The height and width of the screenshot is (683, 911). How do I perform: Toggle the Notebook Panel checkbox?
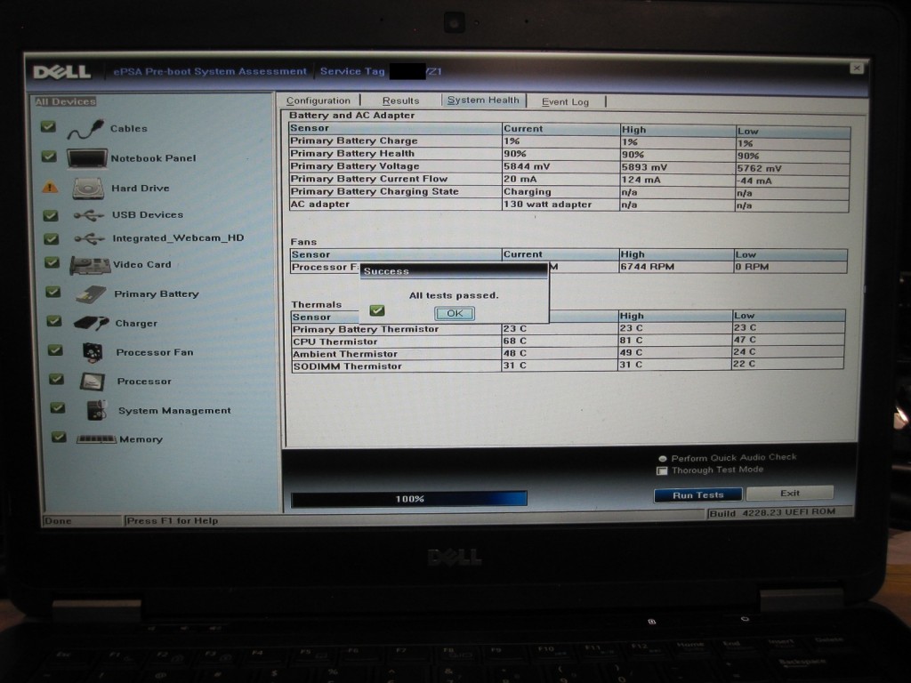tap(50, 157)
